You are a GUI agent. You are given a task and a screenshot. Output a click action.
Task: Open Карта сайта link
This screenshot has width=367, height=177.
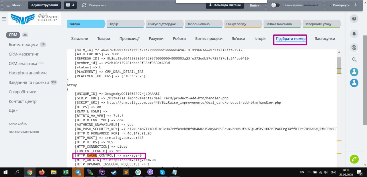tap(18, 124)
